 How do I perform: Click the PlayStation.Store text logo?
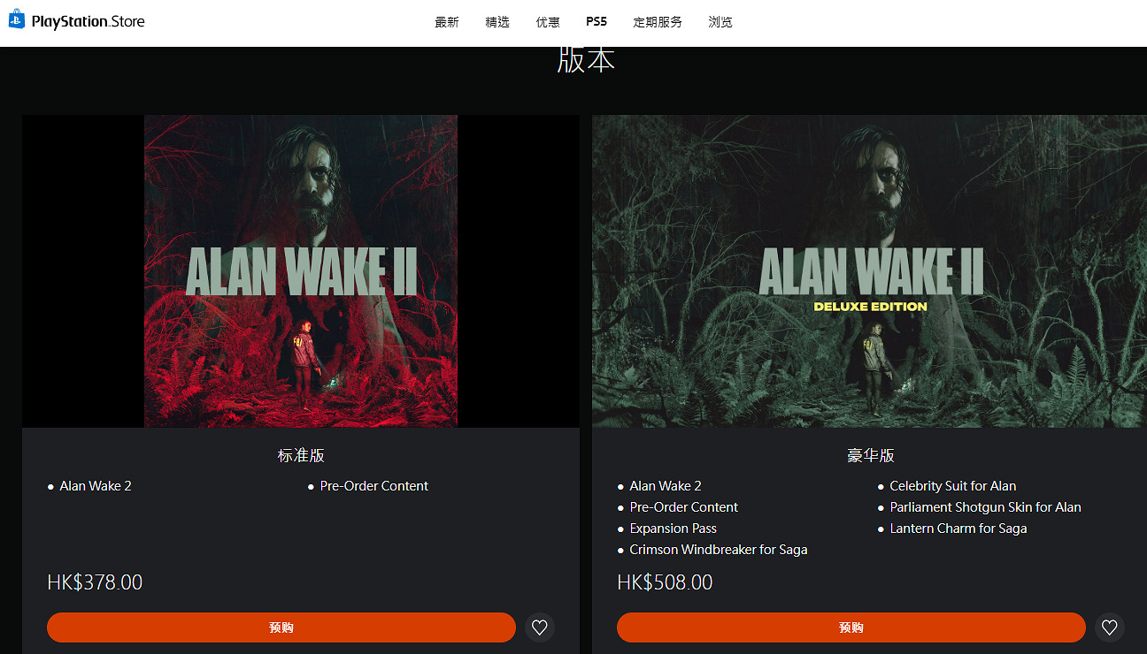88,21
